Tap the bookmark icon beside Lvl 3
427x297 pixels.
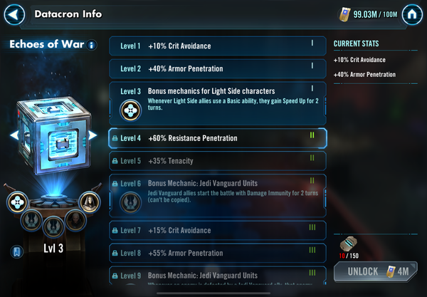pos(16,251)
